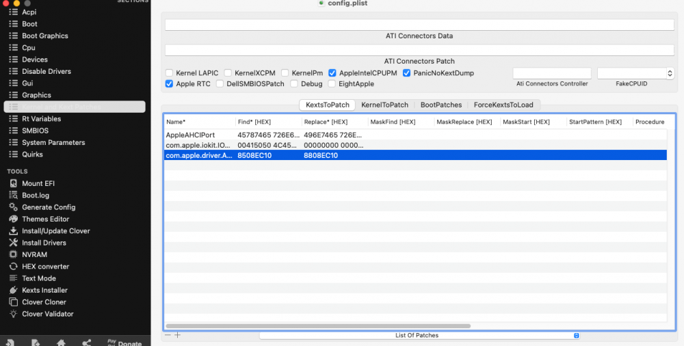Click the MaskFind [HEX] column header
The height and width of the screenshot is (346, 684).
click(x=401, y=122)
